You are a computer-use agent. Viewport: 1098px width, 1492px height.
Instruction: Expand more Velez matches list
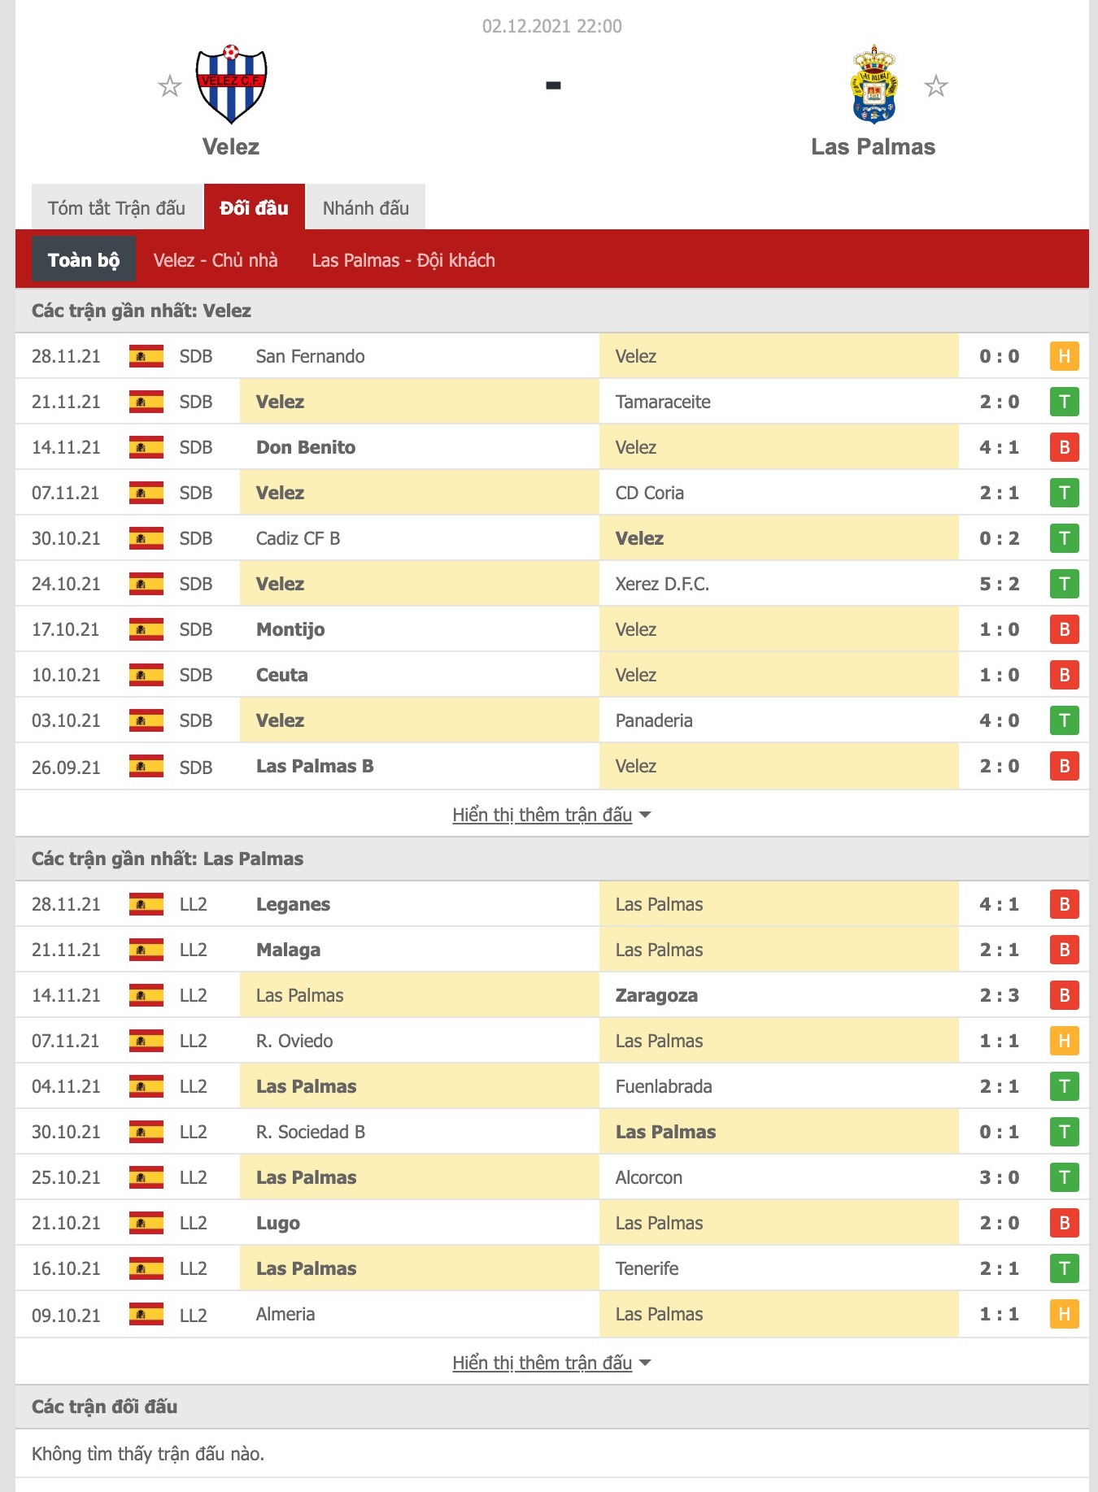pyautogui.click(x=551, y=815)
